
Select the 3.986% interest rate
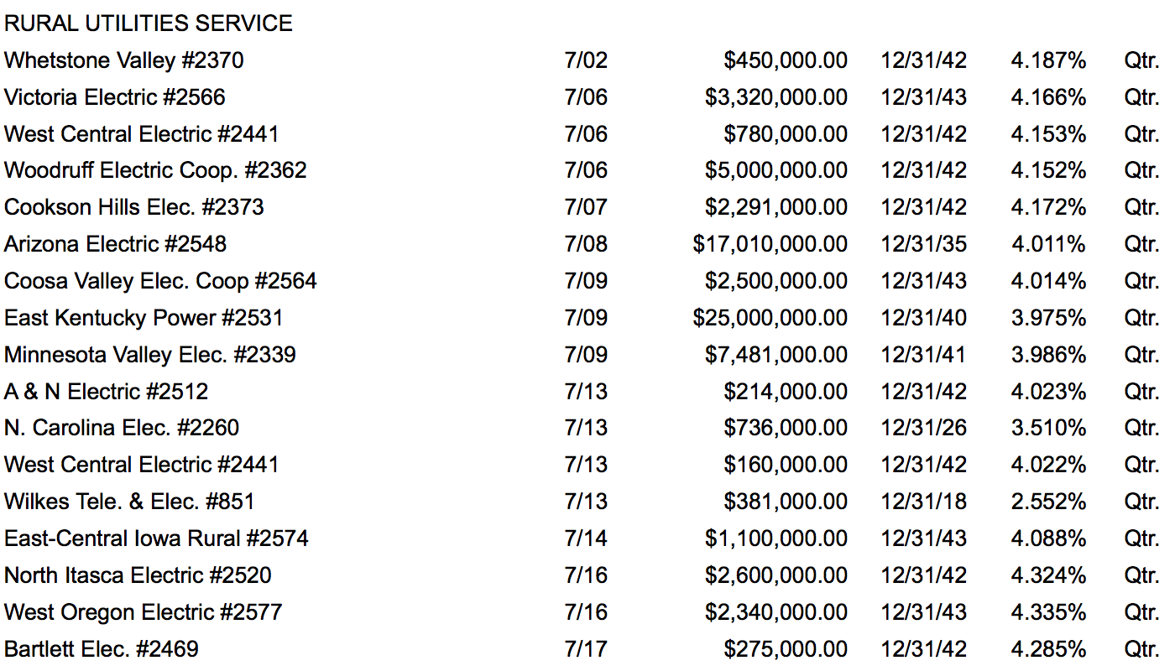coord(1048,355)
